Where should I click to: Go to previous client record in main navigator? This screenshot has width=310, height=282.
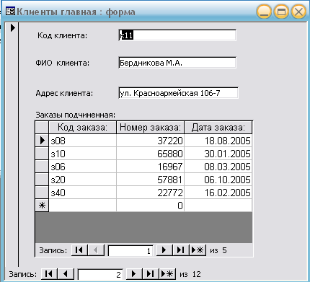coord(66,274)
